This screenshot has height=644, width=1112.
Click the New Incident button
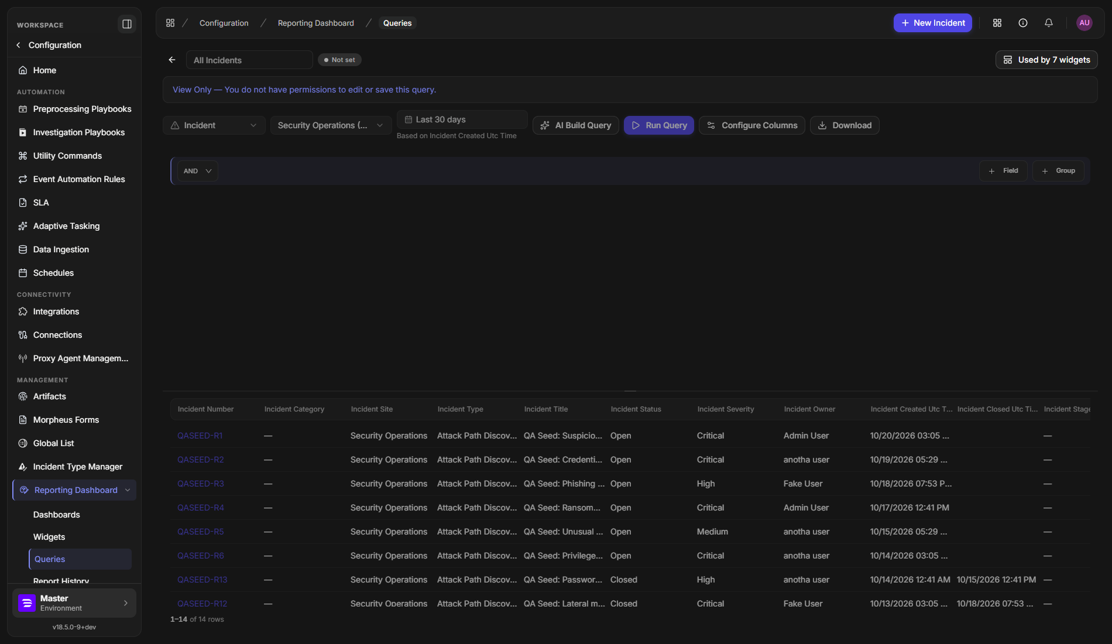tap(933, 23)
